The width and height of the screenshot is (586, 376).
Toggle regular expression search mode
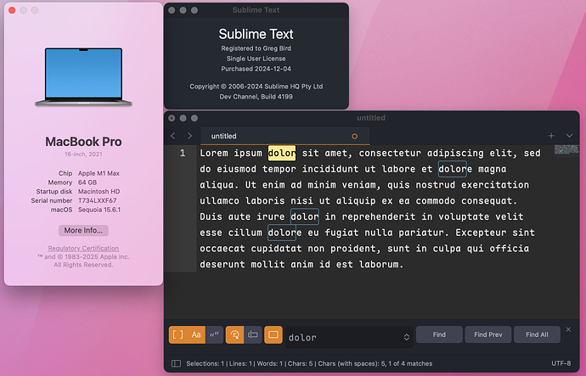(177, 335)
